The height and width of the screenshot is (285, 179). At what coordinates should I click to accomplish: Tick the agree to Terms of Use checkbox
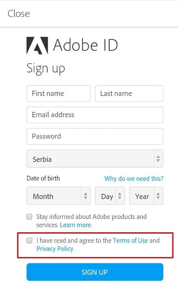click(x=30, y=240)
